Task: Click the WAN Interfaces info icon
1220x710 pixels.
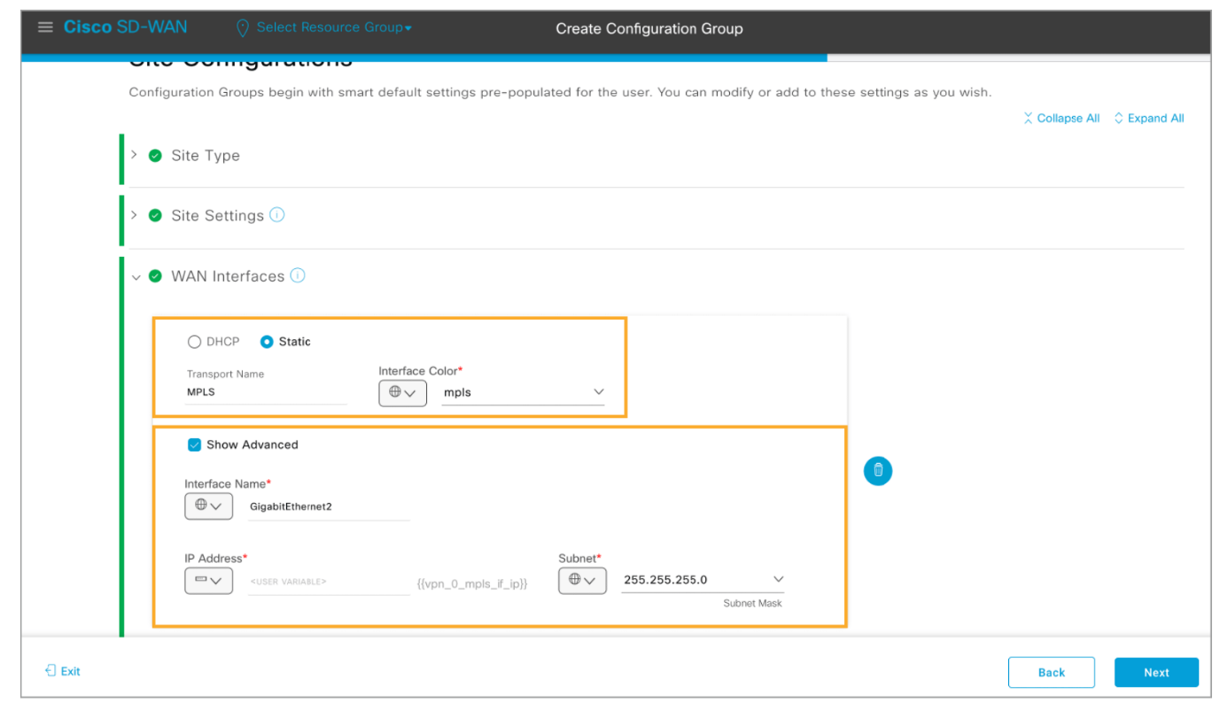Action: 298,275
